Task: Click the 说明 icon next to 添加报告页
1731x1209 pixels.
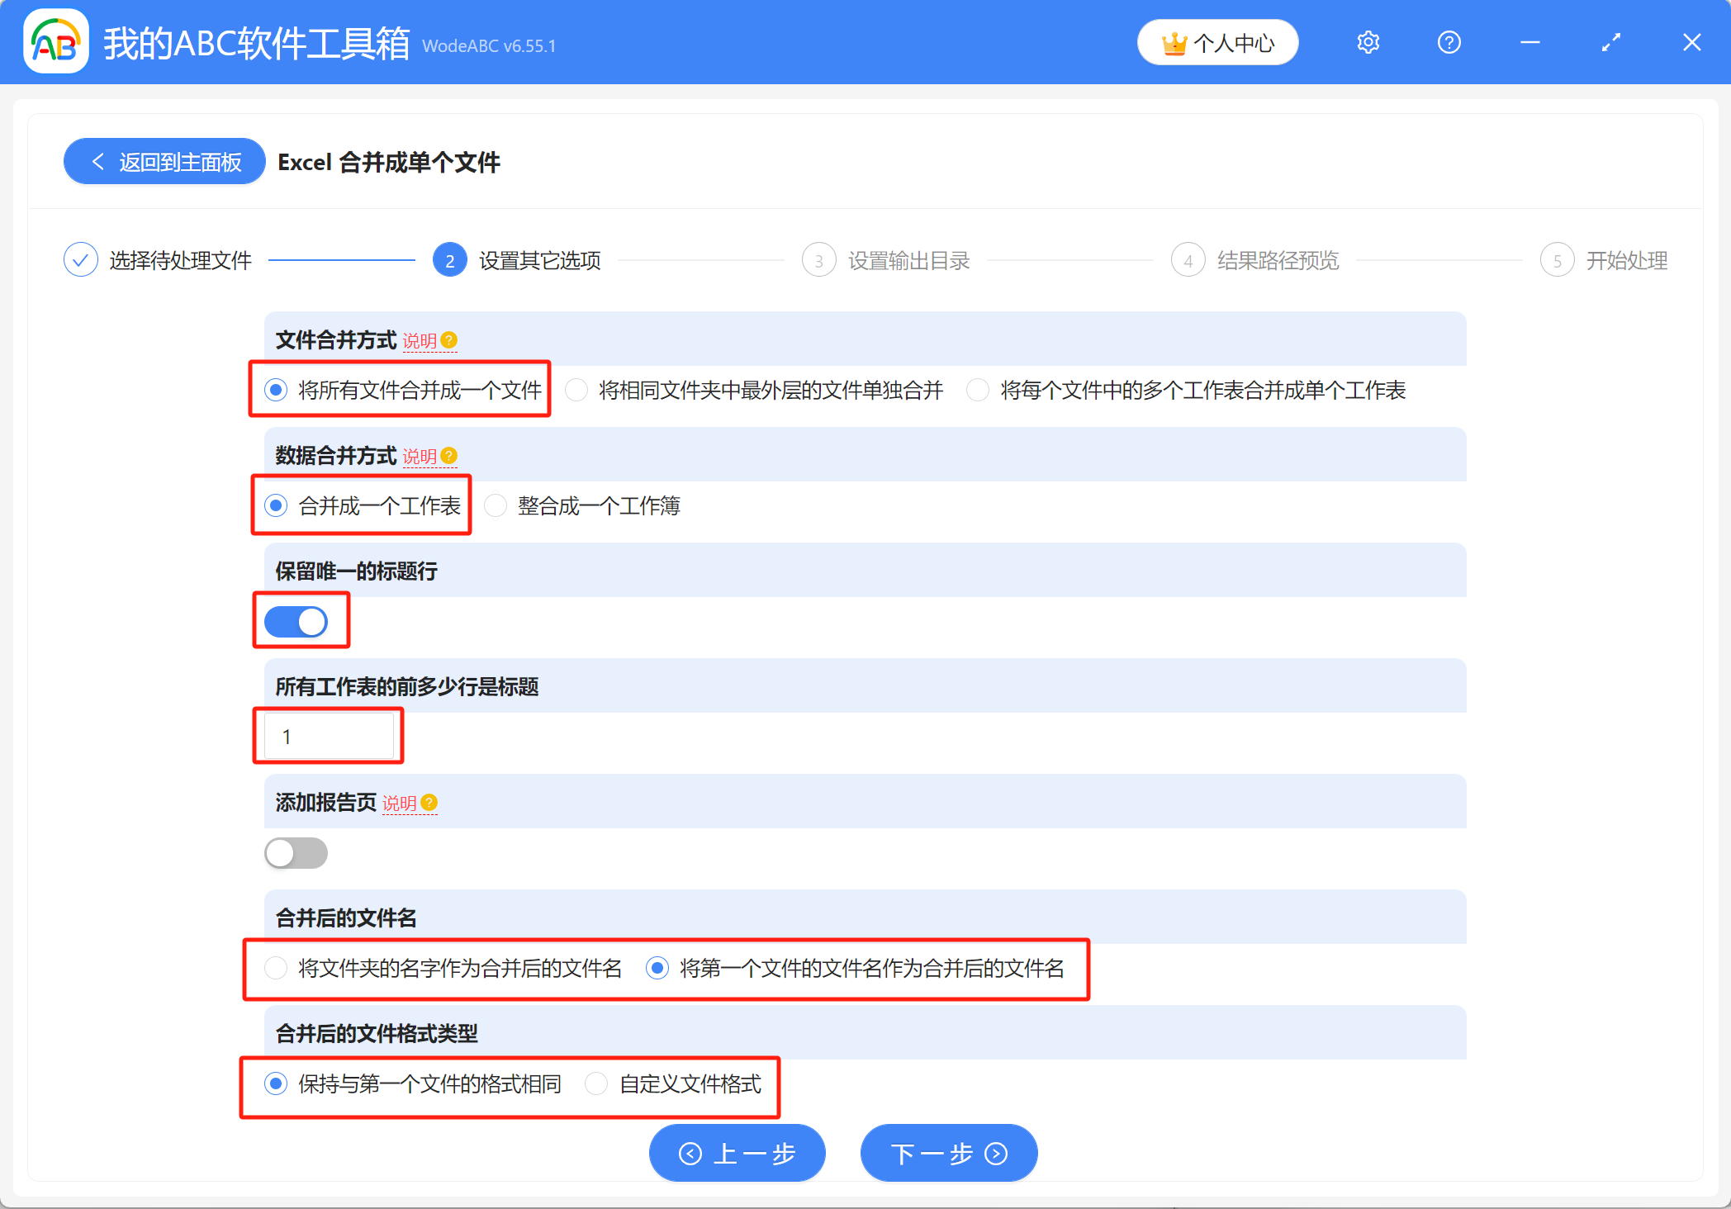Action: tap(428, 802)
